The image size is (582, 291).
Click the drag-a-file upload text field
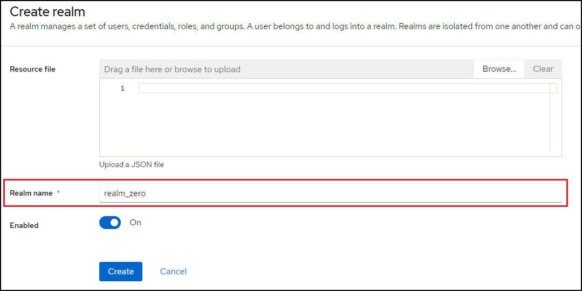tap(286, 69)
